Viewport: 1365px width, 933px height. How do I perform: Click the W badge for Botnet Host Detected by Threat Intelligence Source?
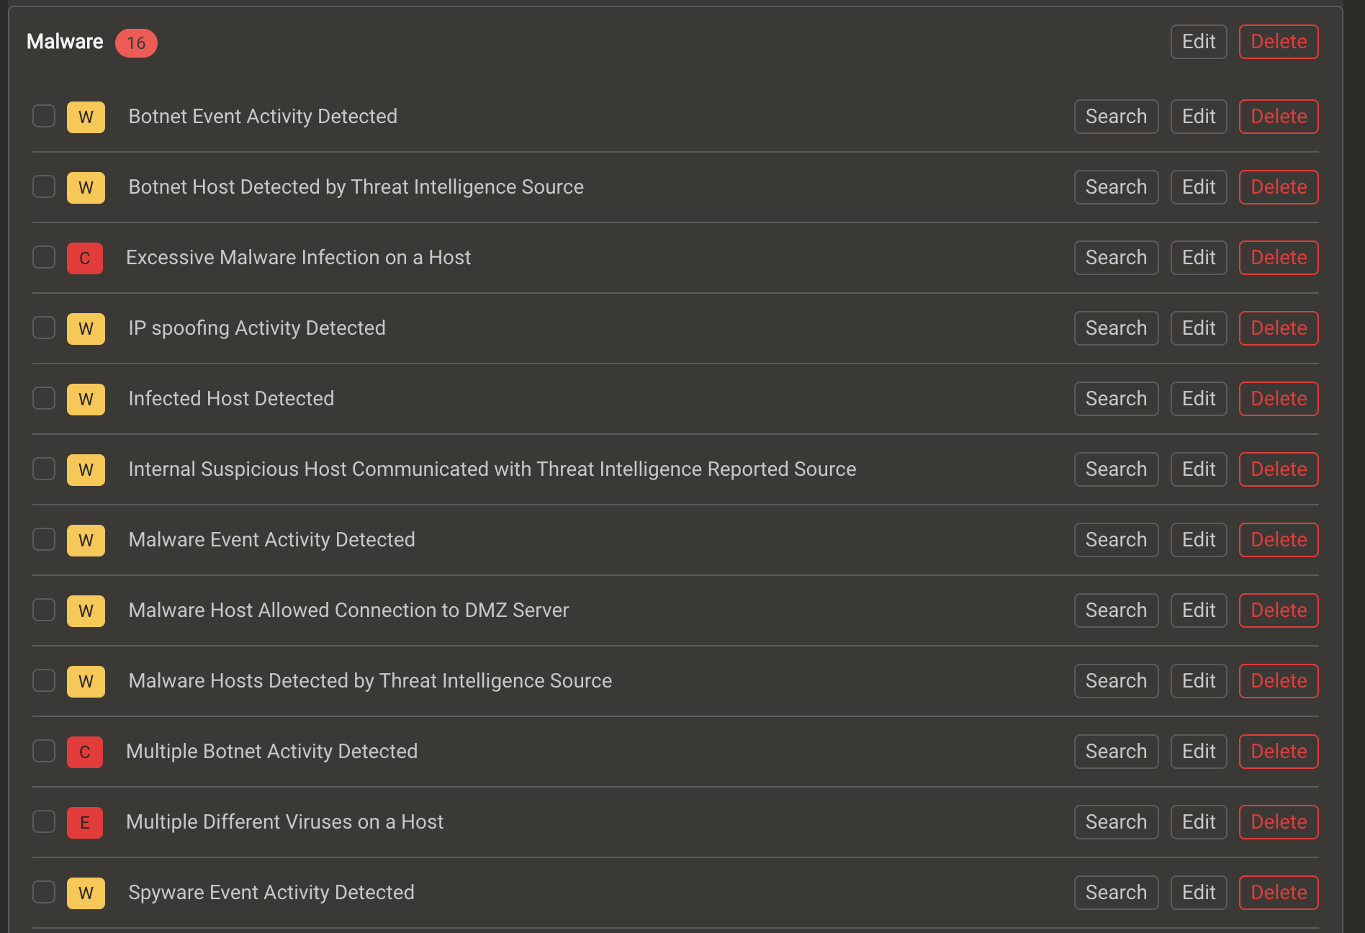coord(86,187)
